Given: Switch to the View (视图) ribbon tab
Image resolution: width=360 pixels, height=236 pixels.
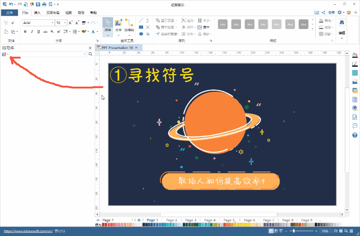Looking at the screenshot, I should click(x=68, y=12).
